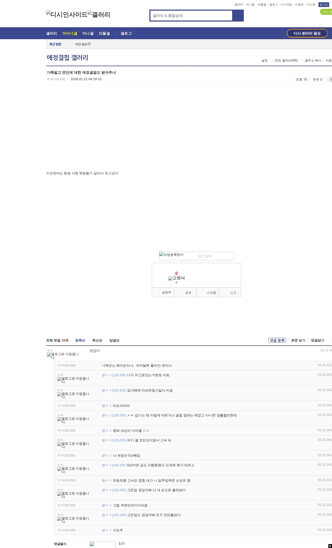Viewport: 332px width, 548px height.
Task: Open the 디시게임 link
Action: 286,5
